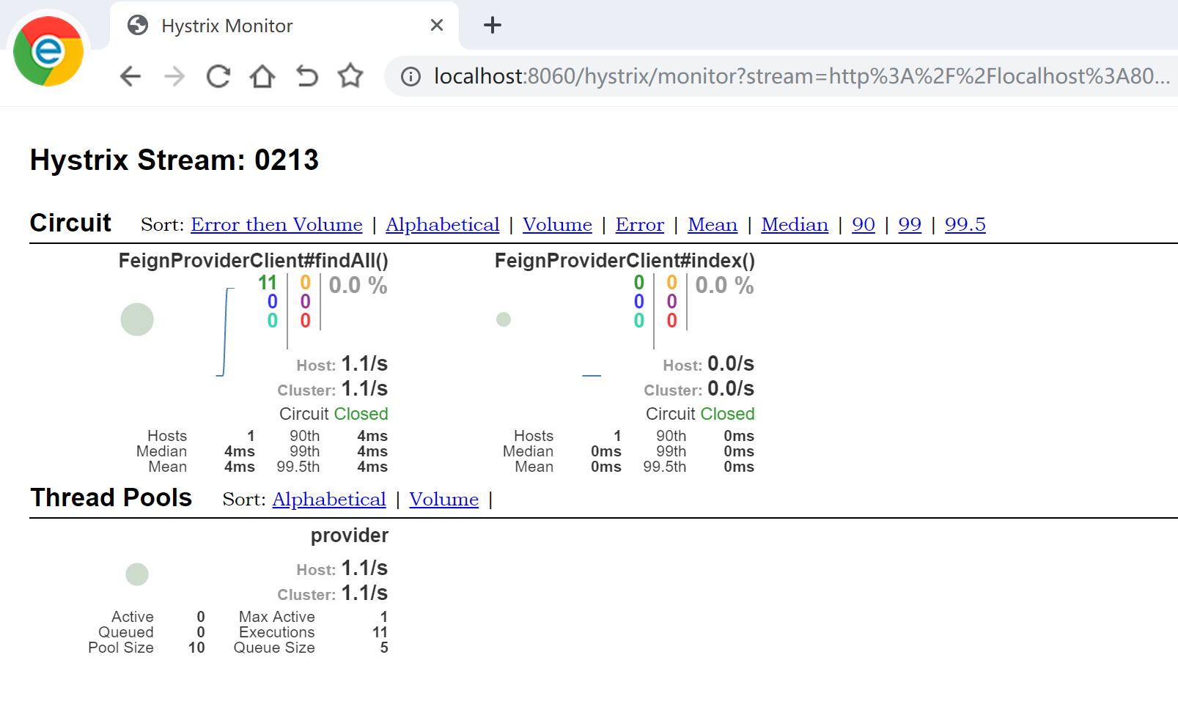Sort thread pools Alphabetical
The width and height of the screenshot is (1178, 715).
pyautogui.click(x=329, y=499)
